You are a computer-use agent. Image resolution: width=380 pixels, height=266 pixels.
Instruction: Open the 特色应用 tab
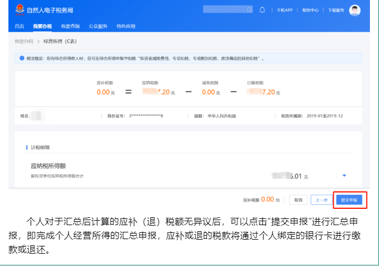126,26
